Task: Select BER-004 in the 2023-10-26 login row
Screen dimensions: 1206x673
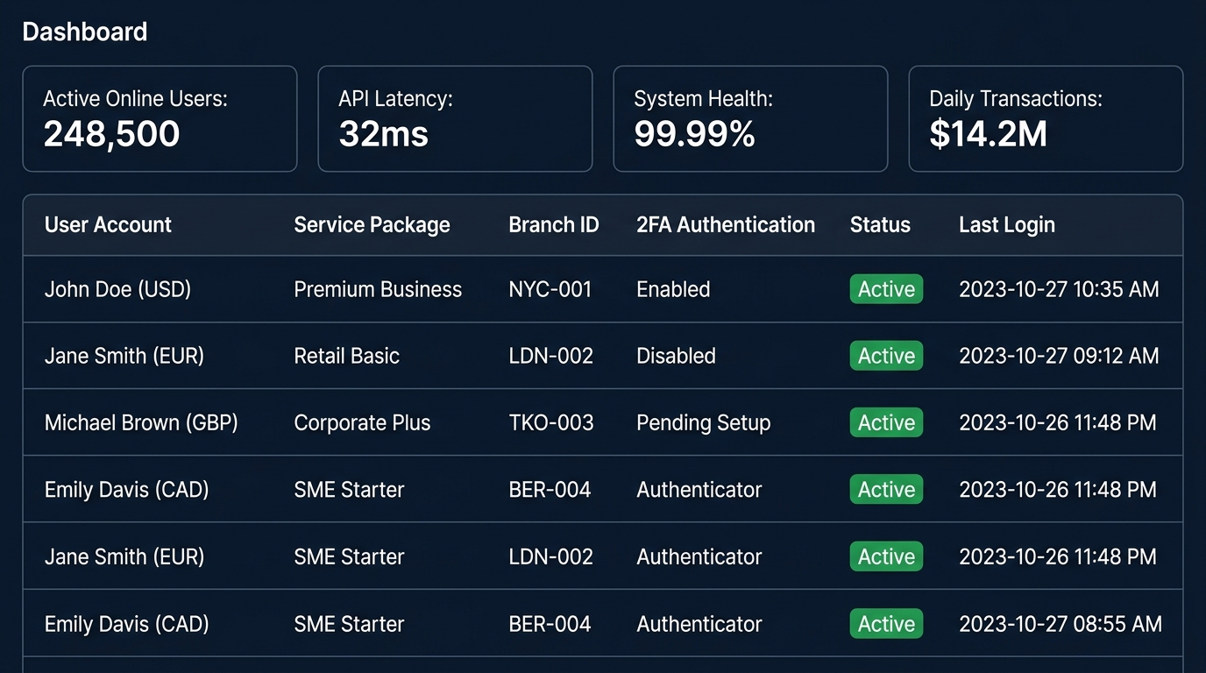Action: [550, 489]
